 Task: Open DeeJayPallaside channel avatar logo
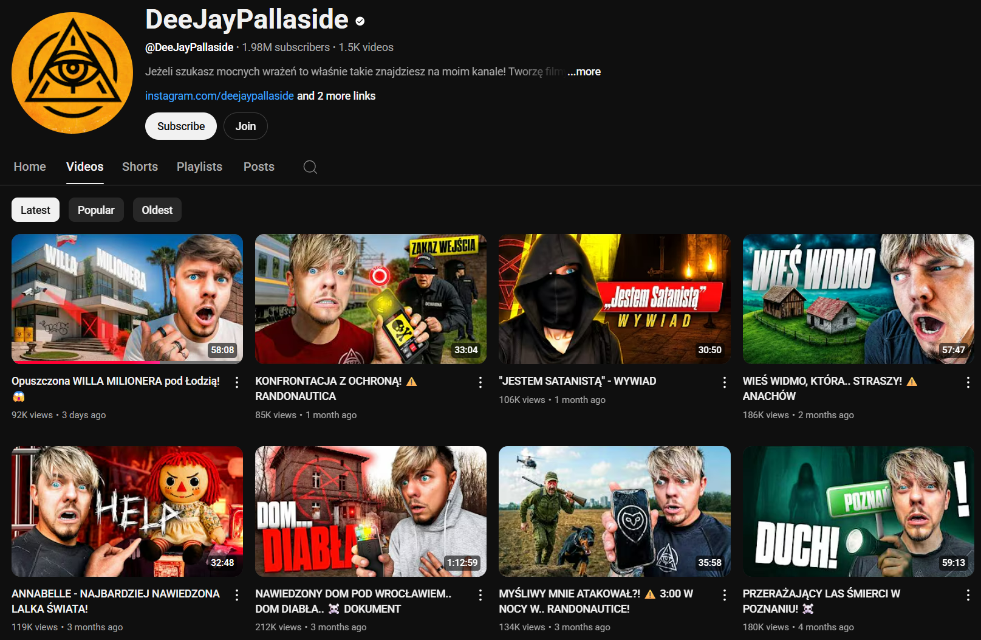coord(72,73)
